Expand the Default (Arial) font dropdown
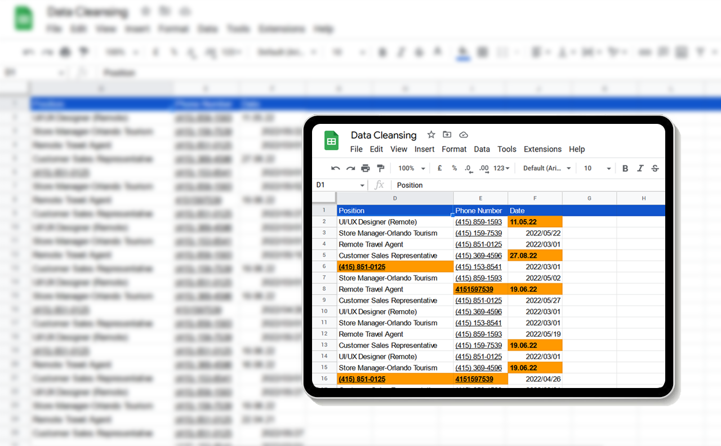721x446 pixels. coord(546,168)
